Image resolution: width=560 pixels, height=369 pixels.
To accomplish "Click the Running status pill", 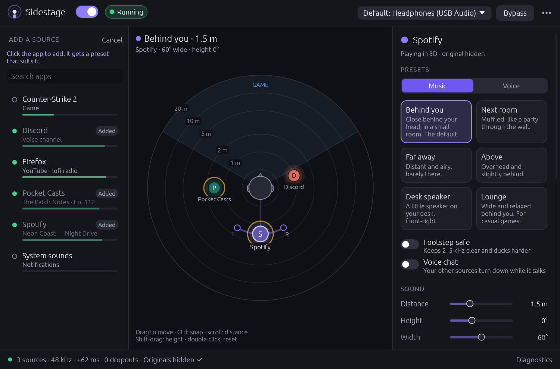I will coord(126,12).
